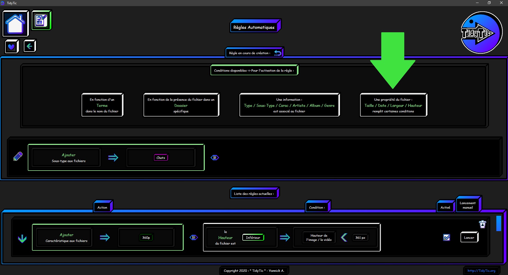Viewport: 508px width, 275px height.
Task: Close the TidyTic window
Action: [x=501, y=3]
